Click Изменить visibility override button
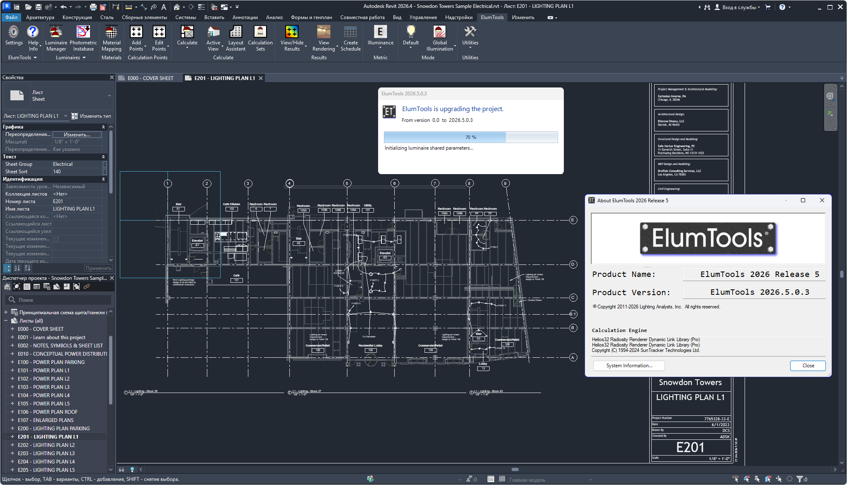This screenshot has width=847, height=485. coord(77,135)
